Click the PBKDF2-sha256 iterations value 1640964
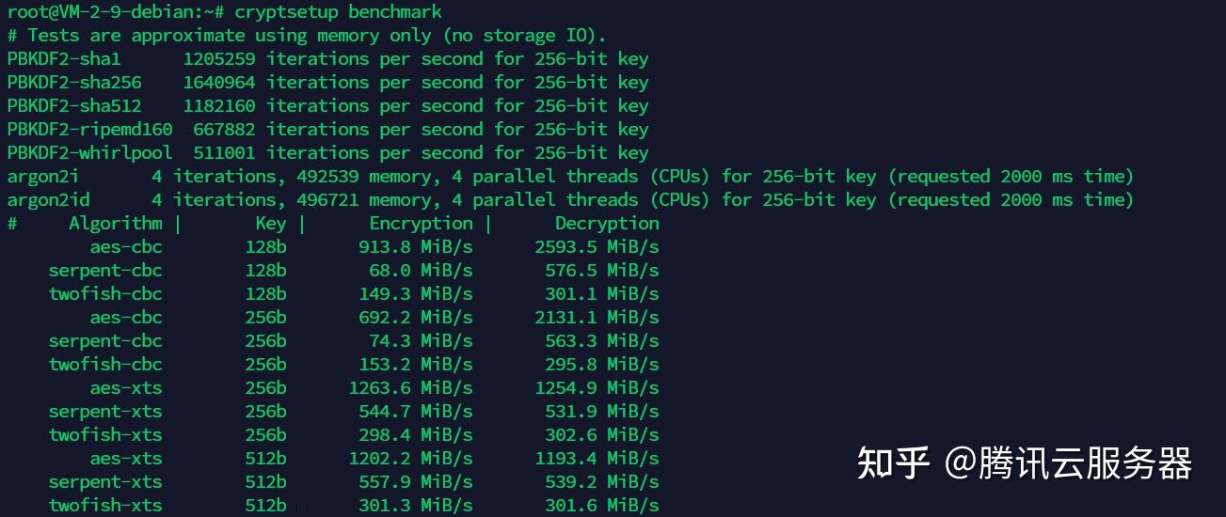 (218, 82)
